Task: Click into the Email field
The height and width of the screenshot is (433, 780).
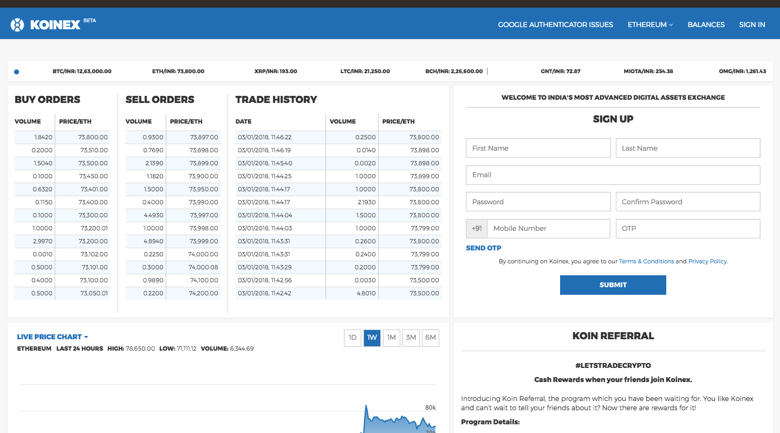Action: click(x=613, y=175)
